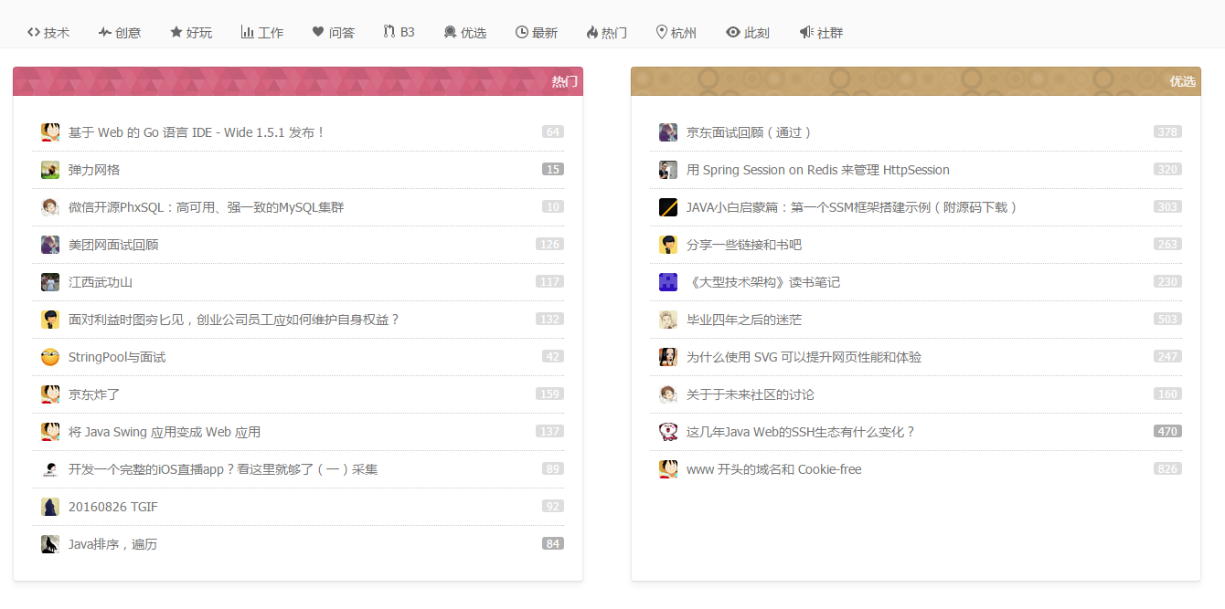
Task: Open the 此刻 eye nav item
Action: [x=748, y=32]
